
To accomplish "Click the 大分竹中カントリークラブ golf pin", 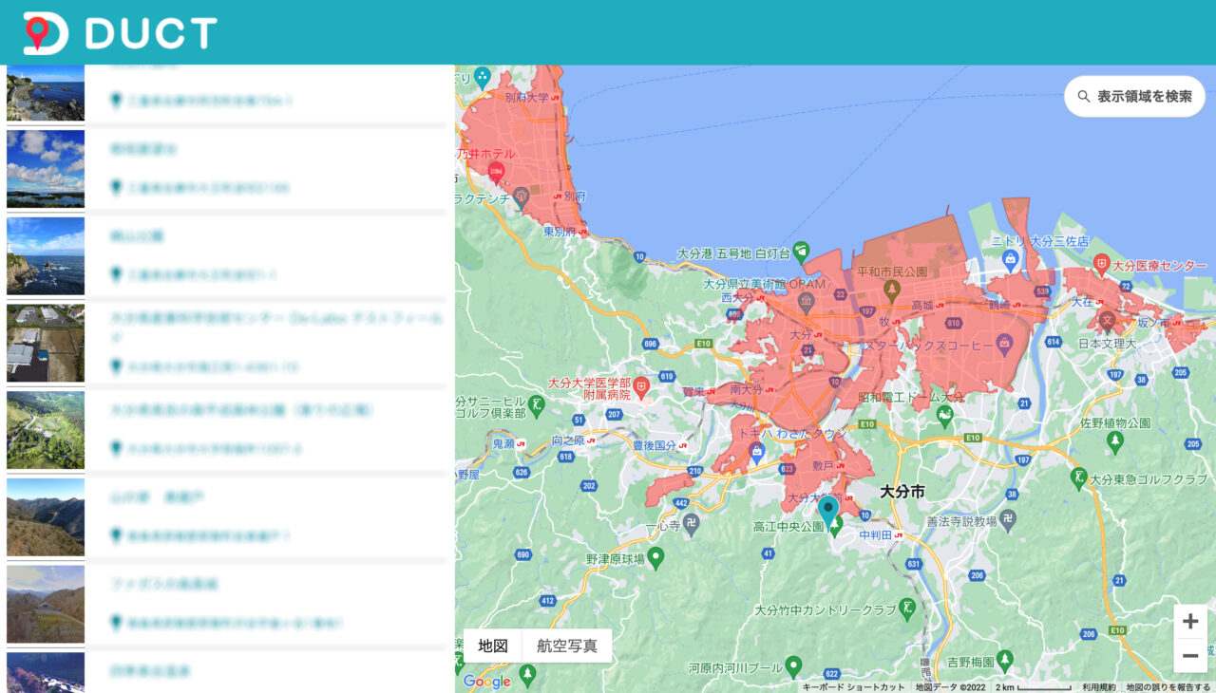I will point(907,608).
